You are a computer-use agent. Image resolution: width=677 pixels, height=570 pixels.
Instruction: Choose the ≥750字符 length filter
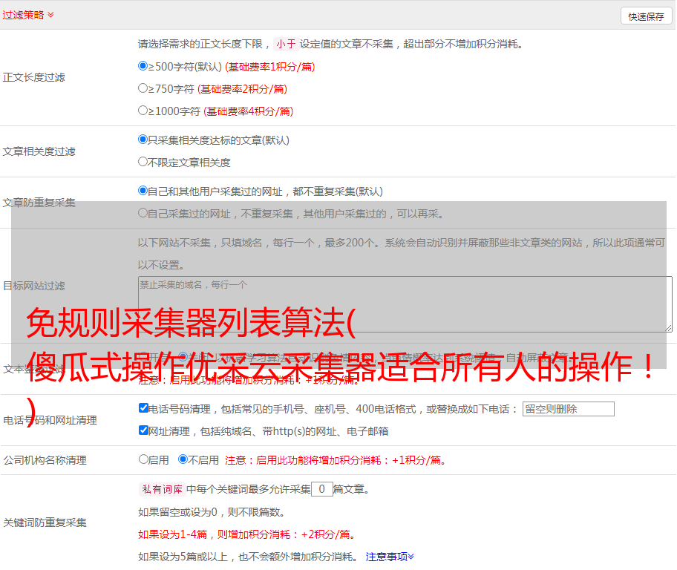pyautogui.click(x=143, y=88)
